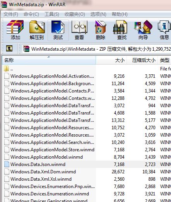Select Windows.ApplicationModel.Store.winmd file

pos(52,150)
